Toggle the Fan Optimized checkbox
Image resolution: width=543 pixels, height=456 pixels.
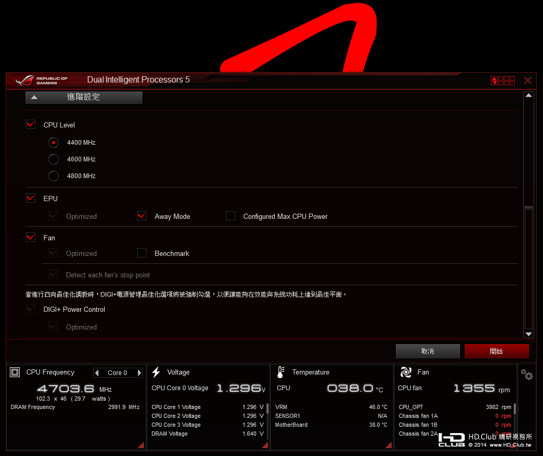pyautogui.click(x=53, y=253)
